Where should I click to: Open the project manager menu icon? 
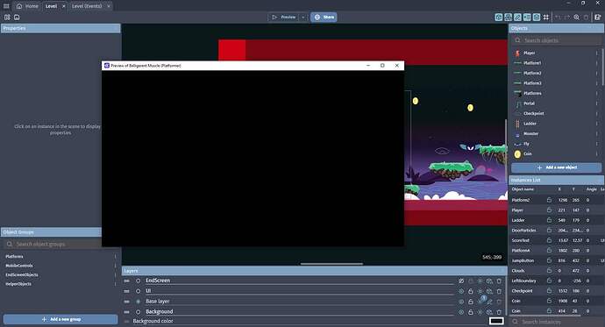[x=6, y=6]
